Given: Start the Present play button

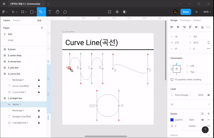Looking at the screenshot, I should pos(197,12).
